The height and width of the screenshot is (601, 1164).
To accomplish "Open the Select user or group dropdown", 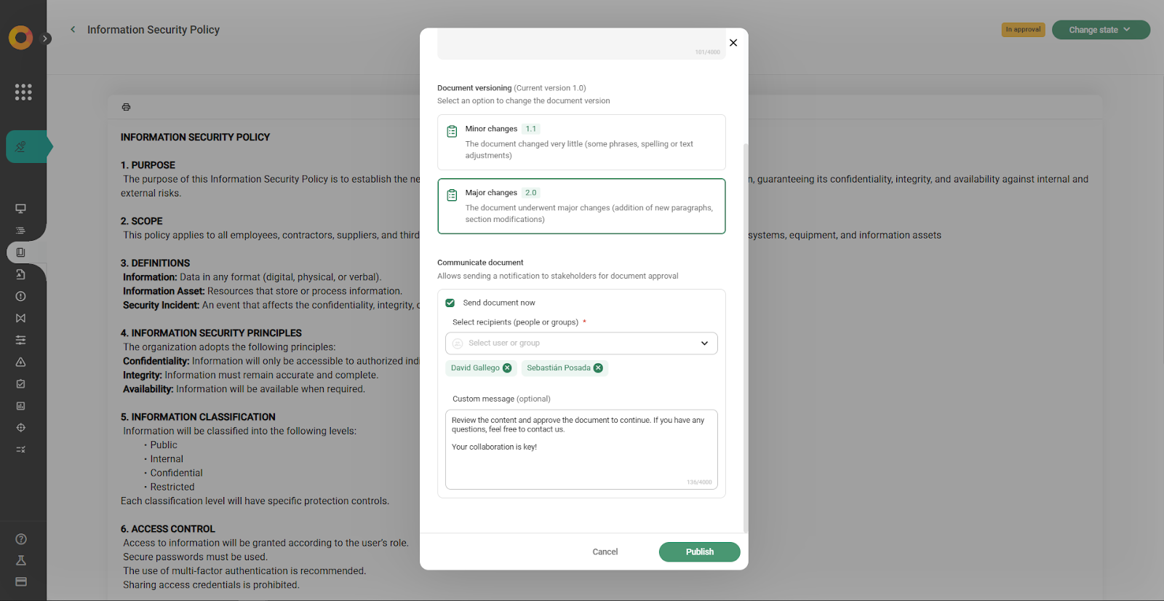I will [581, 343].
